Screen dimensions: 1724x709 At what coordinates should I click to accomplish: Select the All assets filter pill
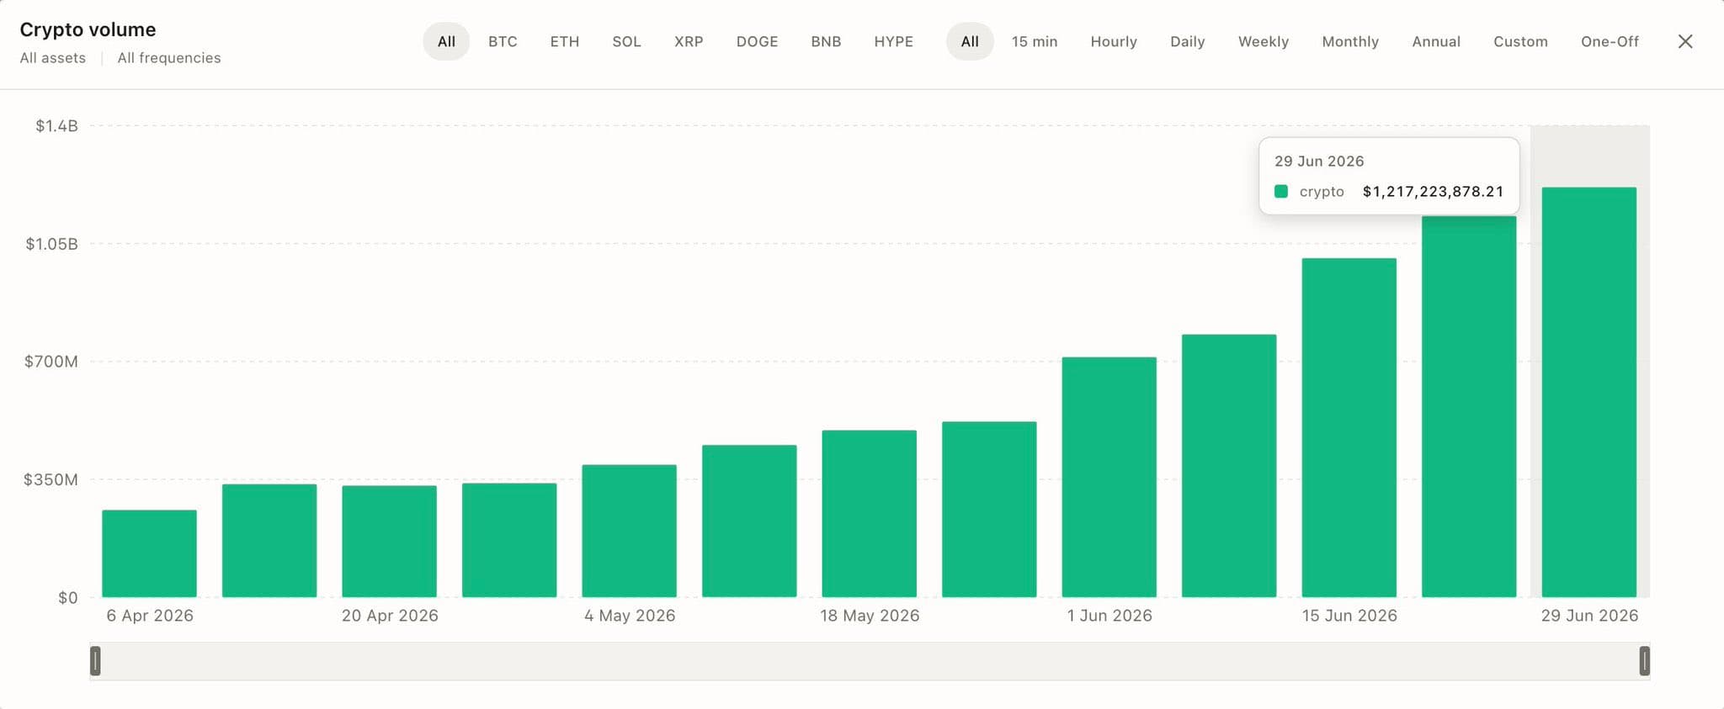coord(446,41)
